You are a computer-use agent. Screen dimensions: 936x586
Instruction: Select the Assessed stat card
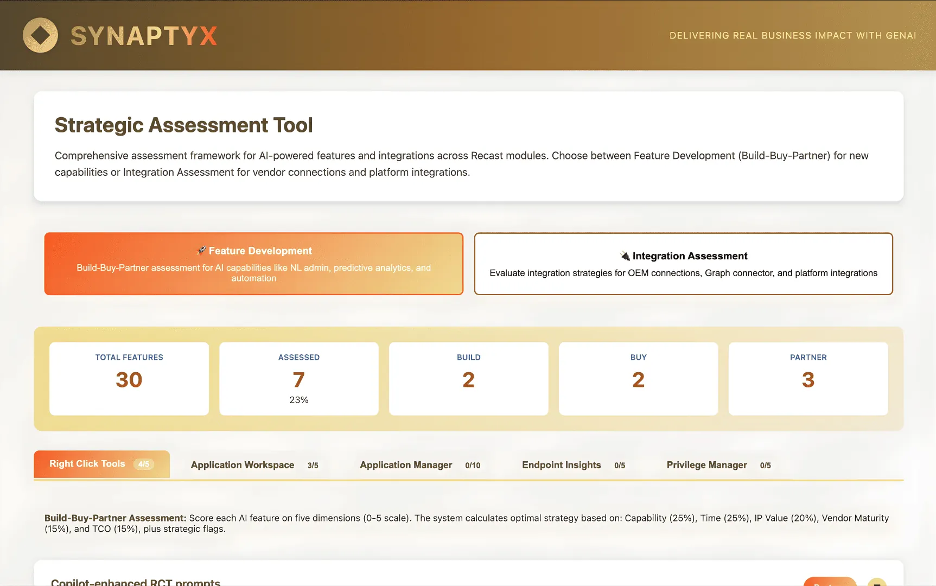tap(298, 378)
